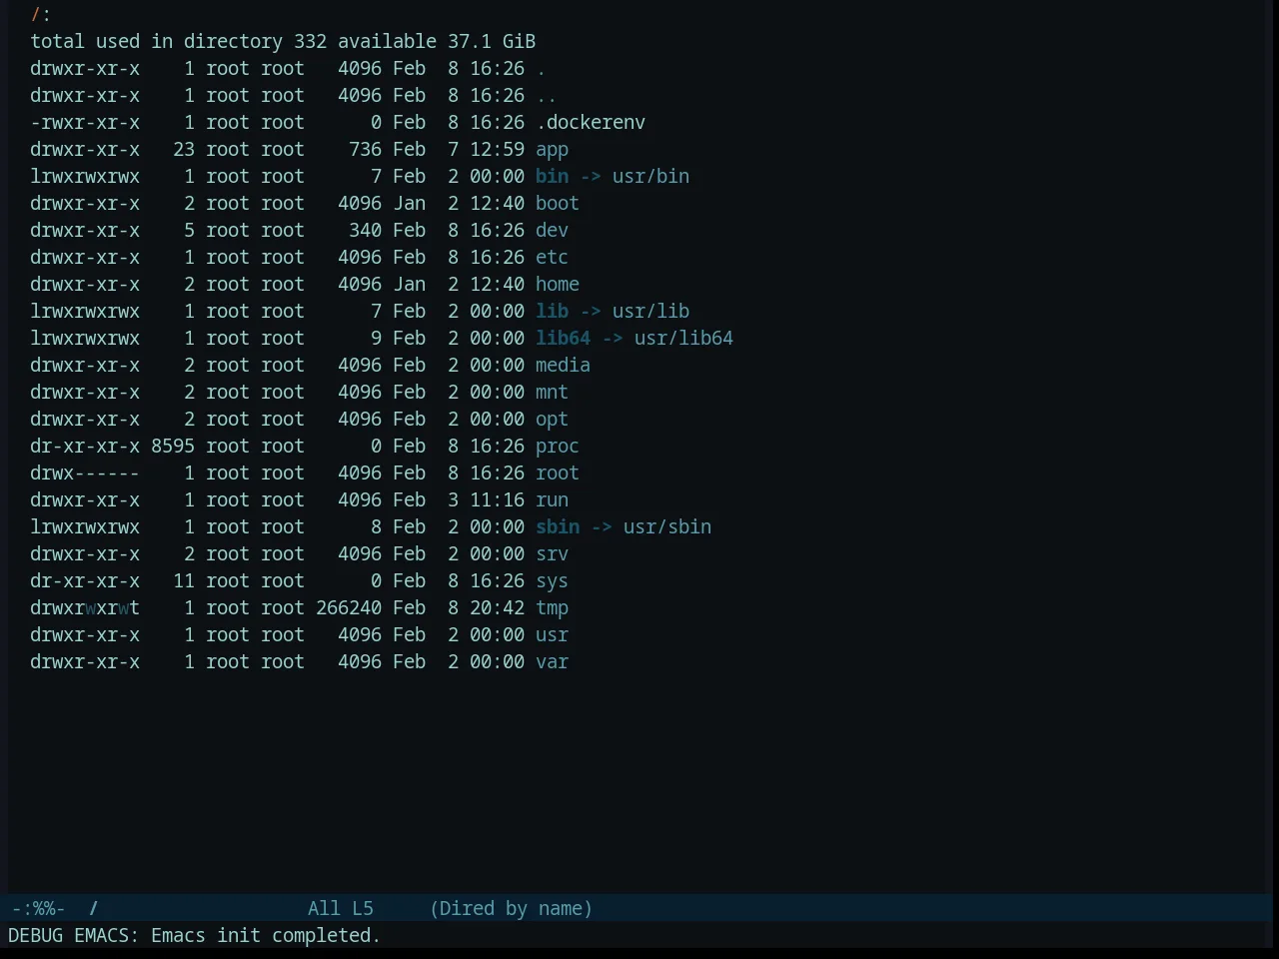
Task: Click the echo area debug message
Action: (x=195, y=936)
